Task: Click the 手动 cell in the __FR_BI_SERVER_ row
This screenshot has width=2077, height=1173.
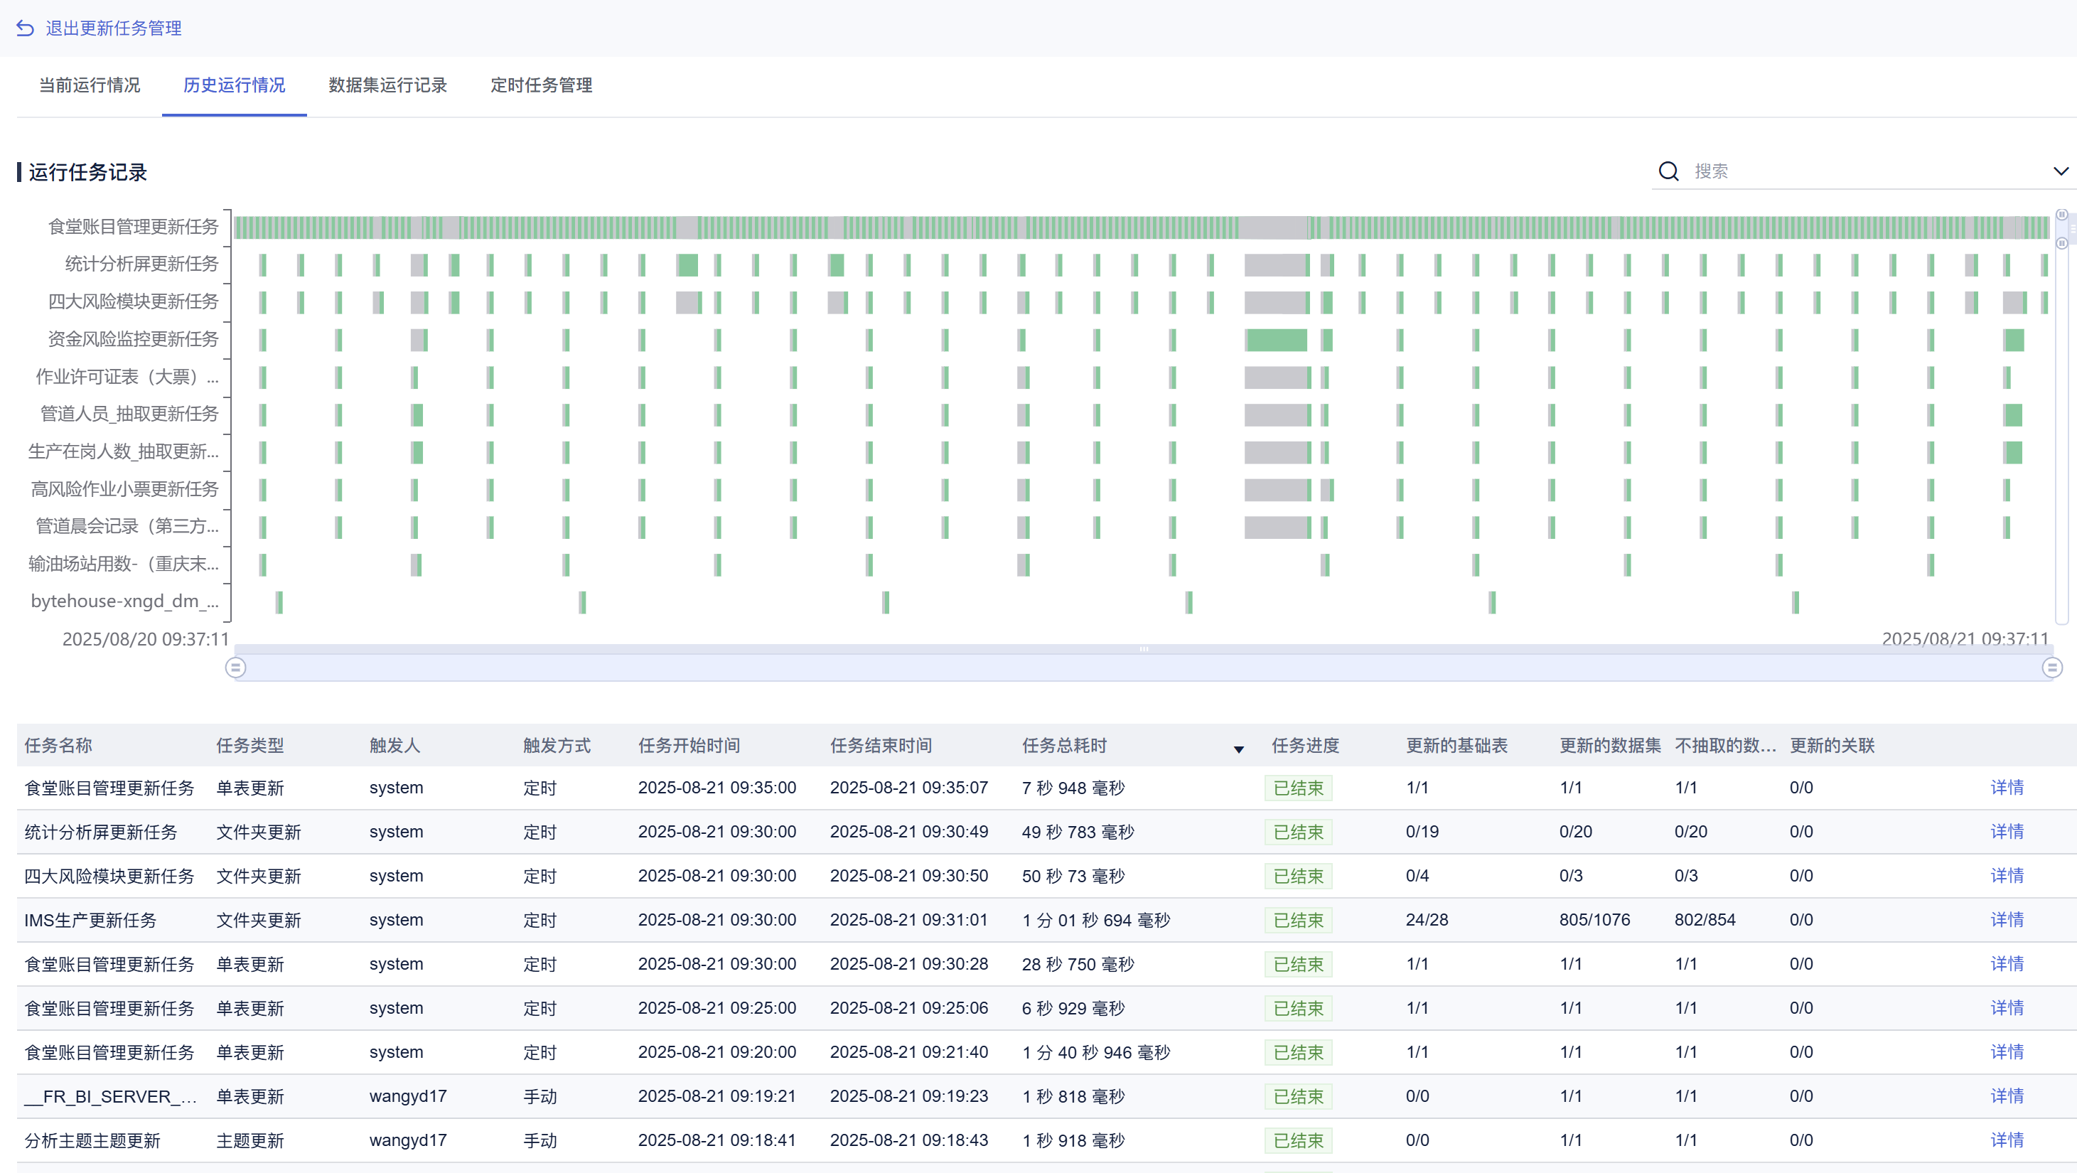Action: pos(540,1096)
